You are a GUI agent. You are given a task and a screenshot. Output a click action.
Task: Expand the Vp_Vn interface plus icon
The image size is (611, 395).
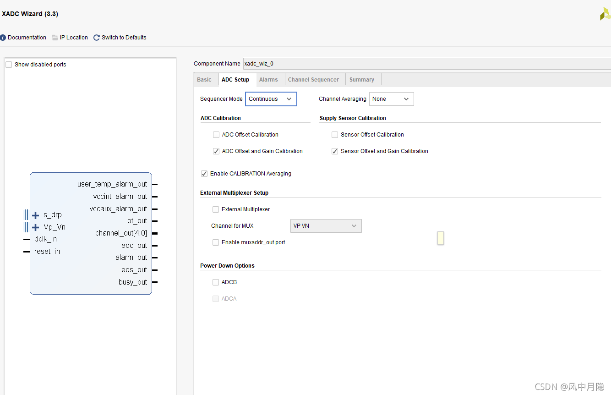click(x=35, y=227)
